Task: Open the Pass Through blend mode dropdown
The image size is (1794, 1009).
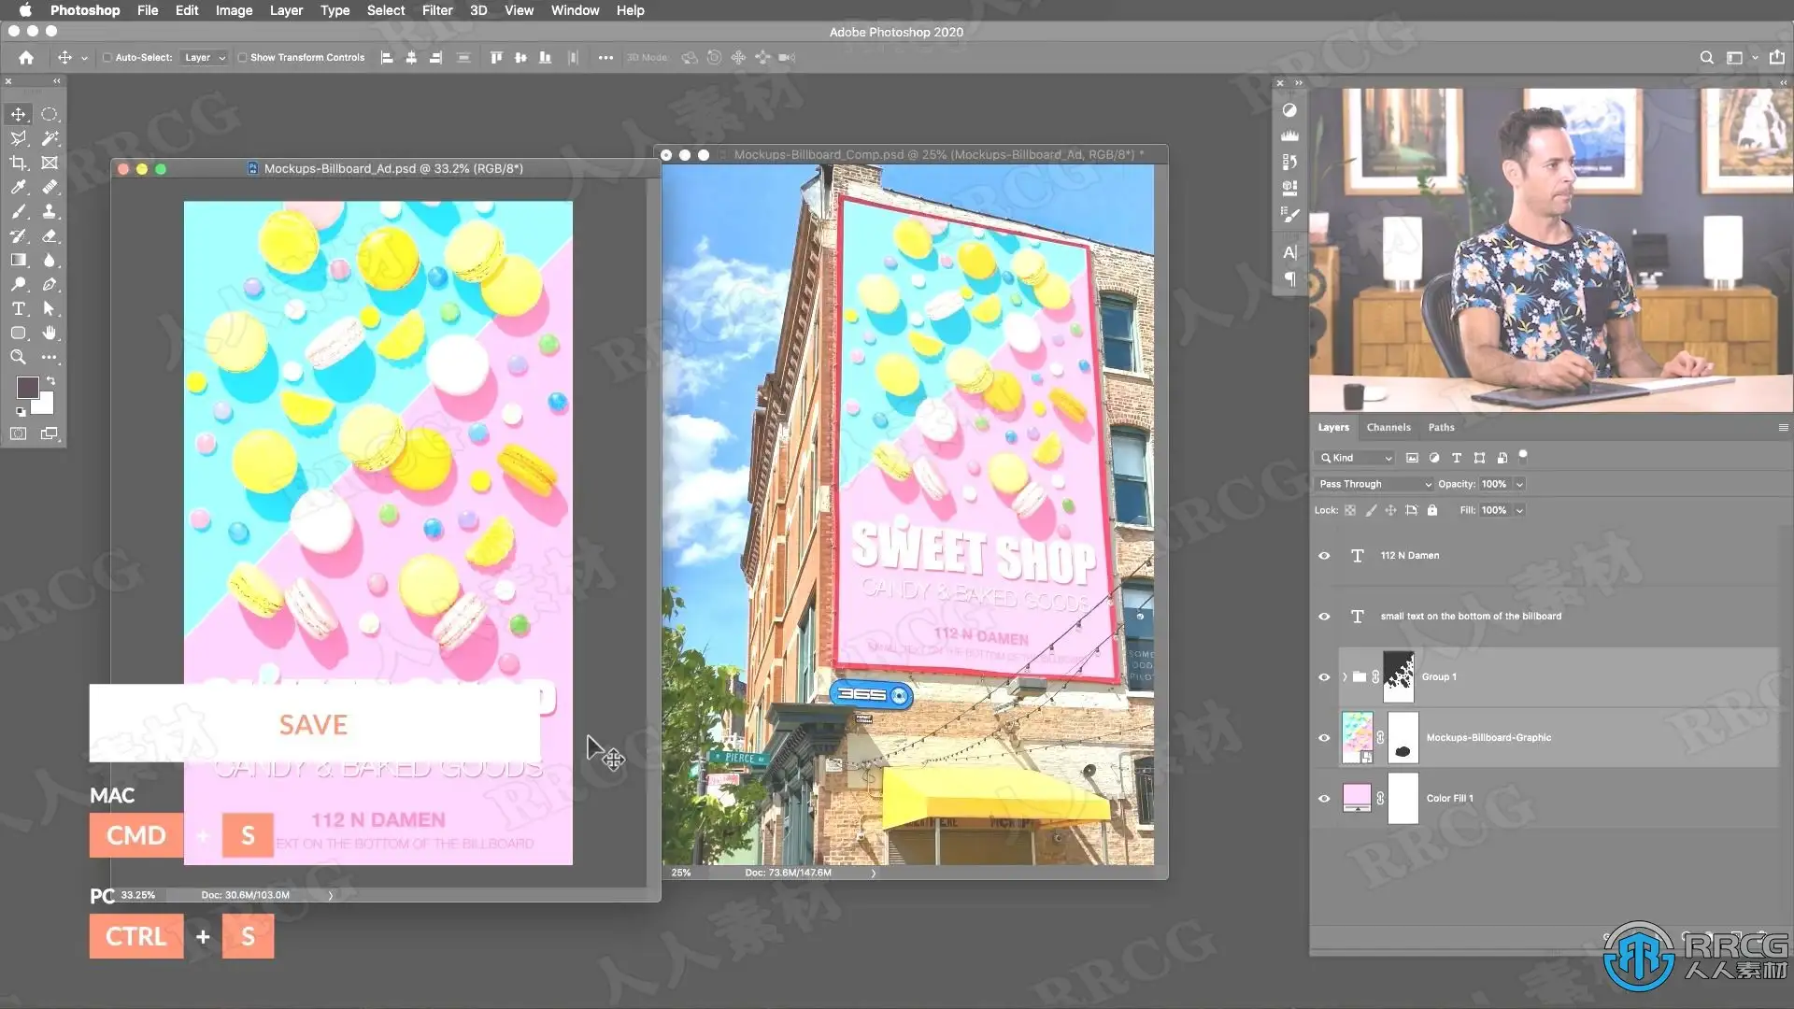Action: [1374, 484]
